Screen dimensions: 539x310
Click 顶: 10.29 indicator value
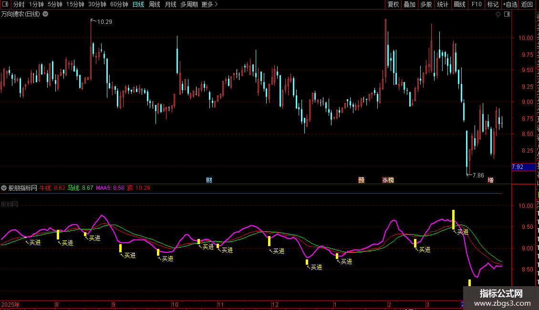coord(138,188)
